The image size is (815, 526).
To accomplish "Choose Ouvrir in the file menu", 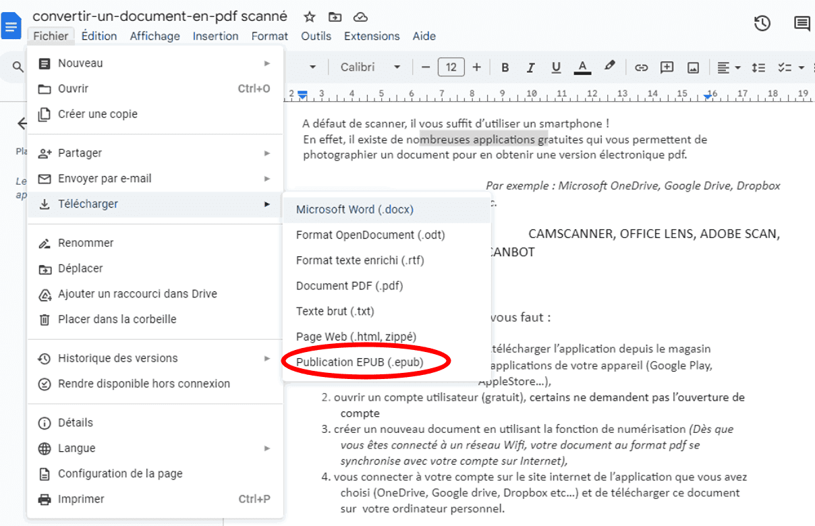I will (x=155, y=89).
